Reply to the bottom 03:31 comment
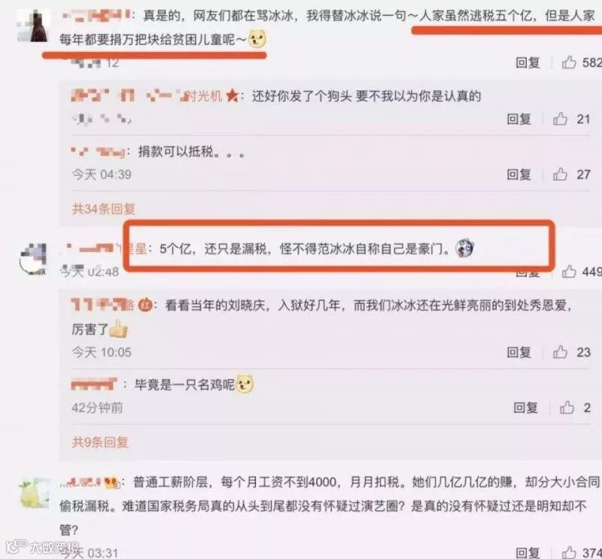 [528, 553]
